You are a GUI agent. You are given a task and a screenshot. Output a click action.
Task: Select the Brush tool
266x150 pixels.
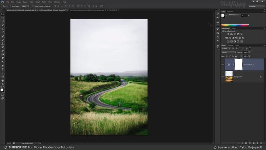(2, 40)
